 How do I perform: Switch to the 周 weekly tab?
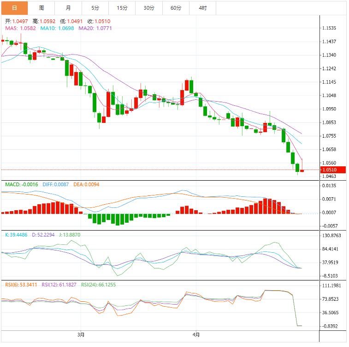click(41, 8)
